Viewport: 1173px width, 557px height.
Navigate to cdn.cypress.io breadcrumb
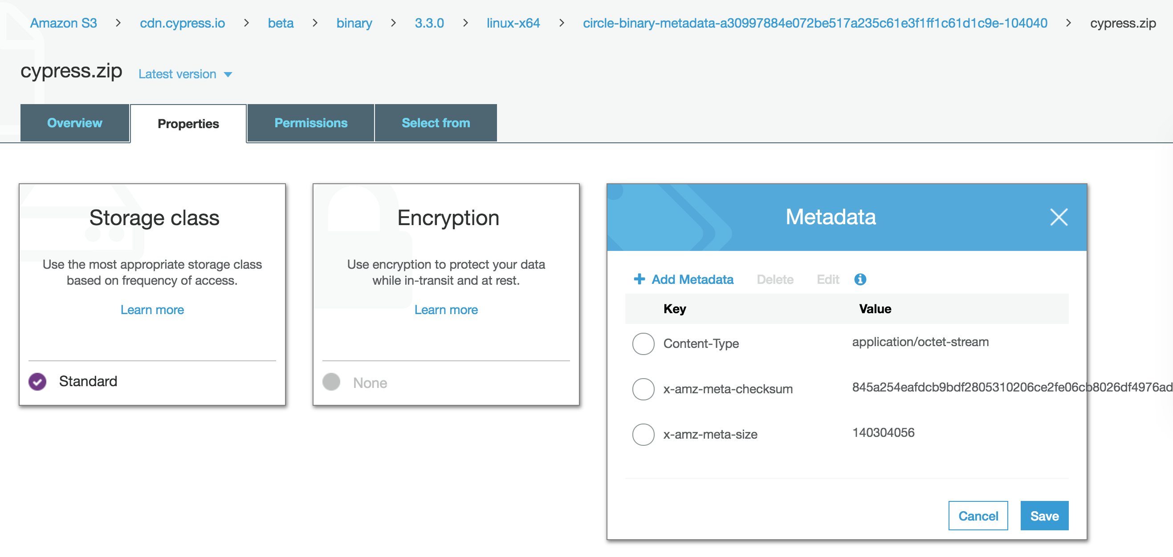click(x=182, y=23)
